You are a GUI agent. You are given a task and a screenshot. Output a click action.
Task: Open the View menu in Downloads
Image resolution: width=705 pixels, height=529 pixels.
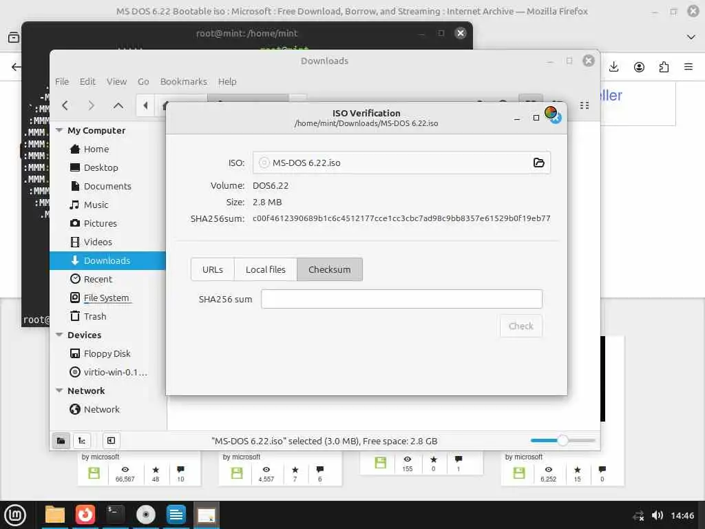click(116, 81)
